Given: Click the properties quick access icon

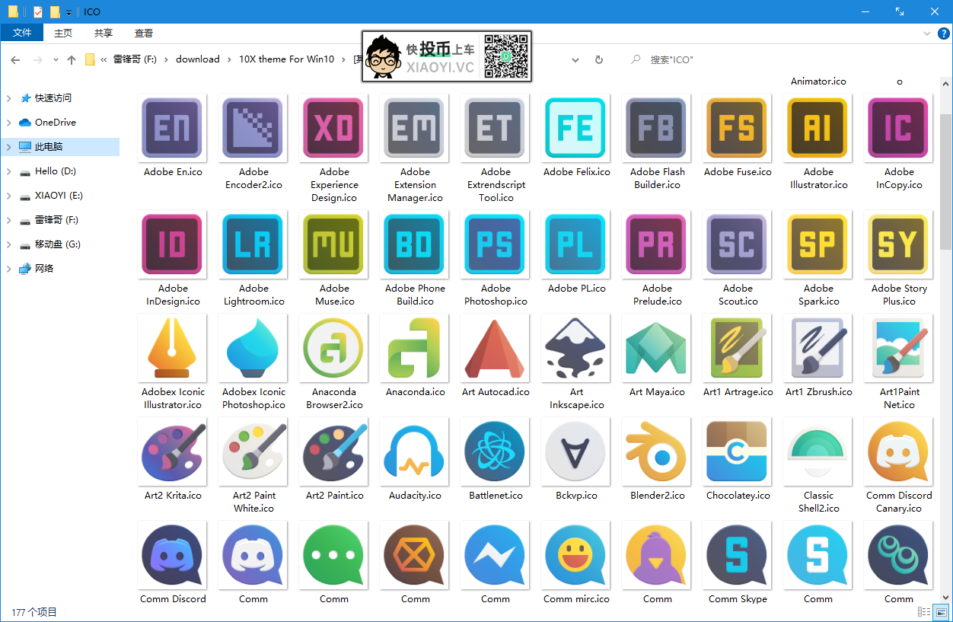Looking at the screenshot, I should click(38, 12).
